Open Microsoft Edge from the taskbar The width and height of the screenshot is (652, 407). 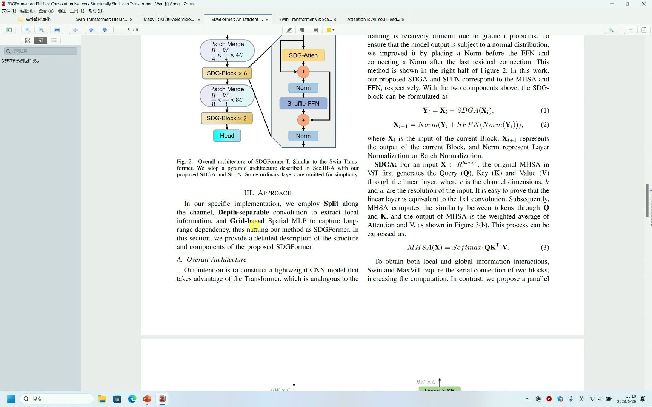click(x=132, y=399)
